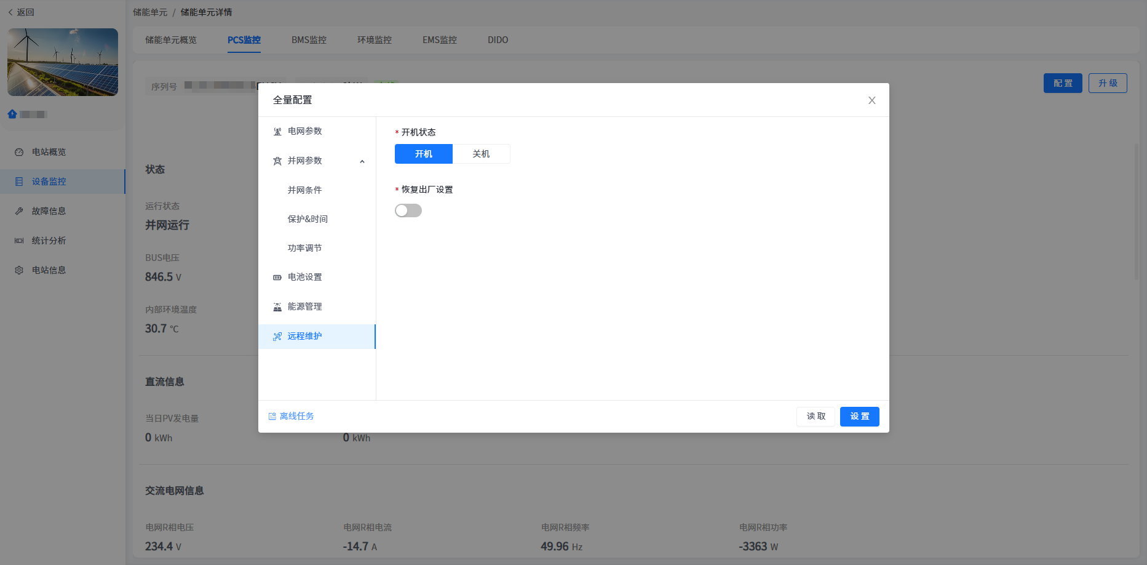Select 关机 shutdown option
Viewport: 1147px width, 565px height.
(x=481, y=154)
